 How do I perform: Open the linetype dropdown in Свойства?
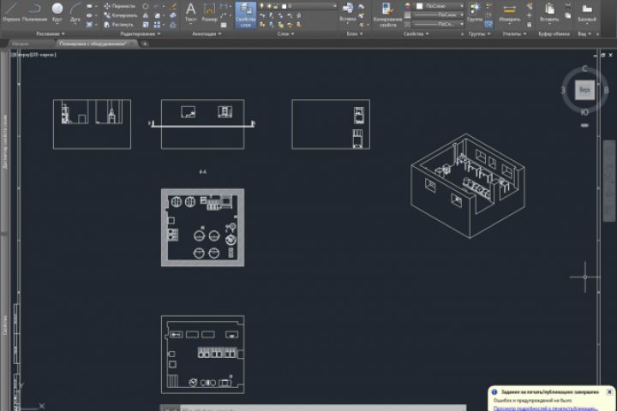439,24
